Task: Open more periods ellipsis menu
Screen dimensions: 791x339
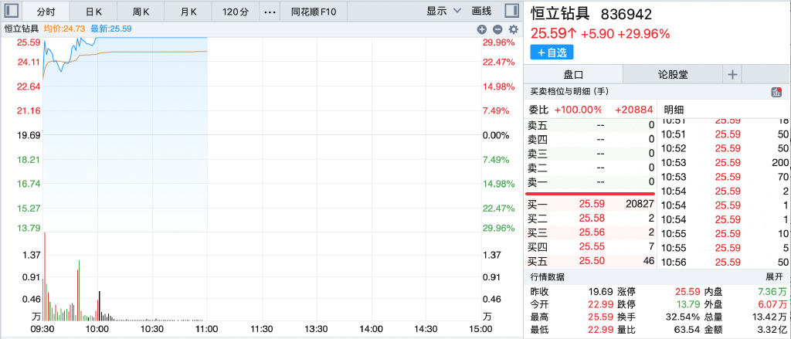Action: coord(270,11)
